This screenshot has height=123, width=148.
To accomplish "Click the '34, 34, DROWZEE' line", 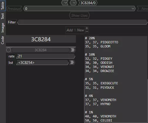I will [x=99, y=71].
